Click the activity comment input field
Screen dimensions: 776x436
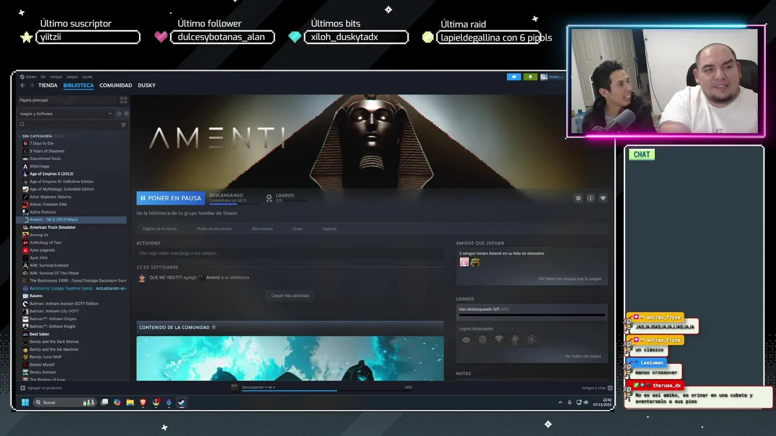[290, 253]
